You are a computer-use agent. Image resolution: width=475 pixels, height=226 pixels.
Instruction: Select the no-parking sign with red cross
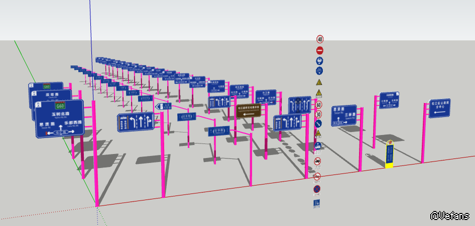[x=317, y=189]
